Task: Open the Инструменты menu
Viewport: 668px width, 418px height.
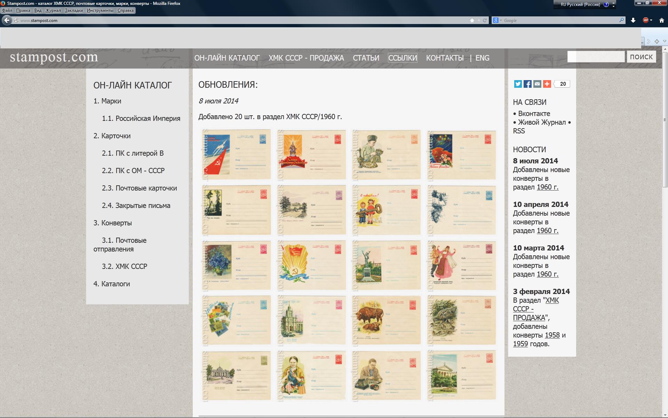Action: [100, 10]
